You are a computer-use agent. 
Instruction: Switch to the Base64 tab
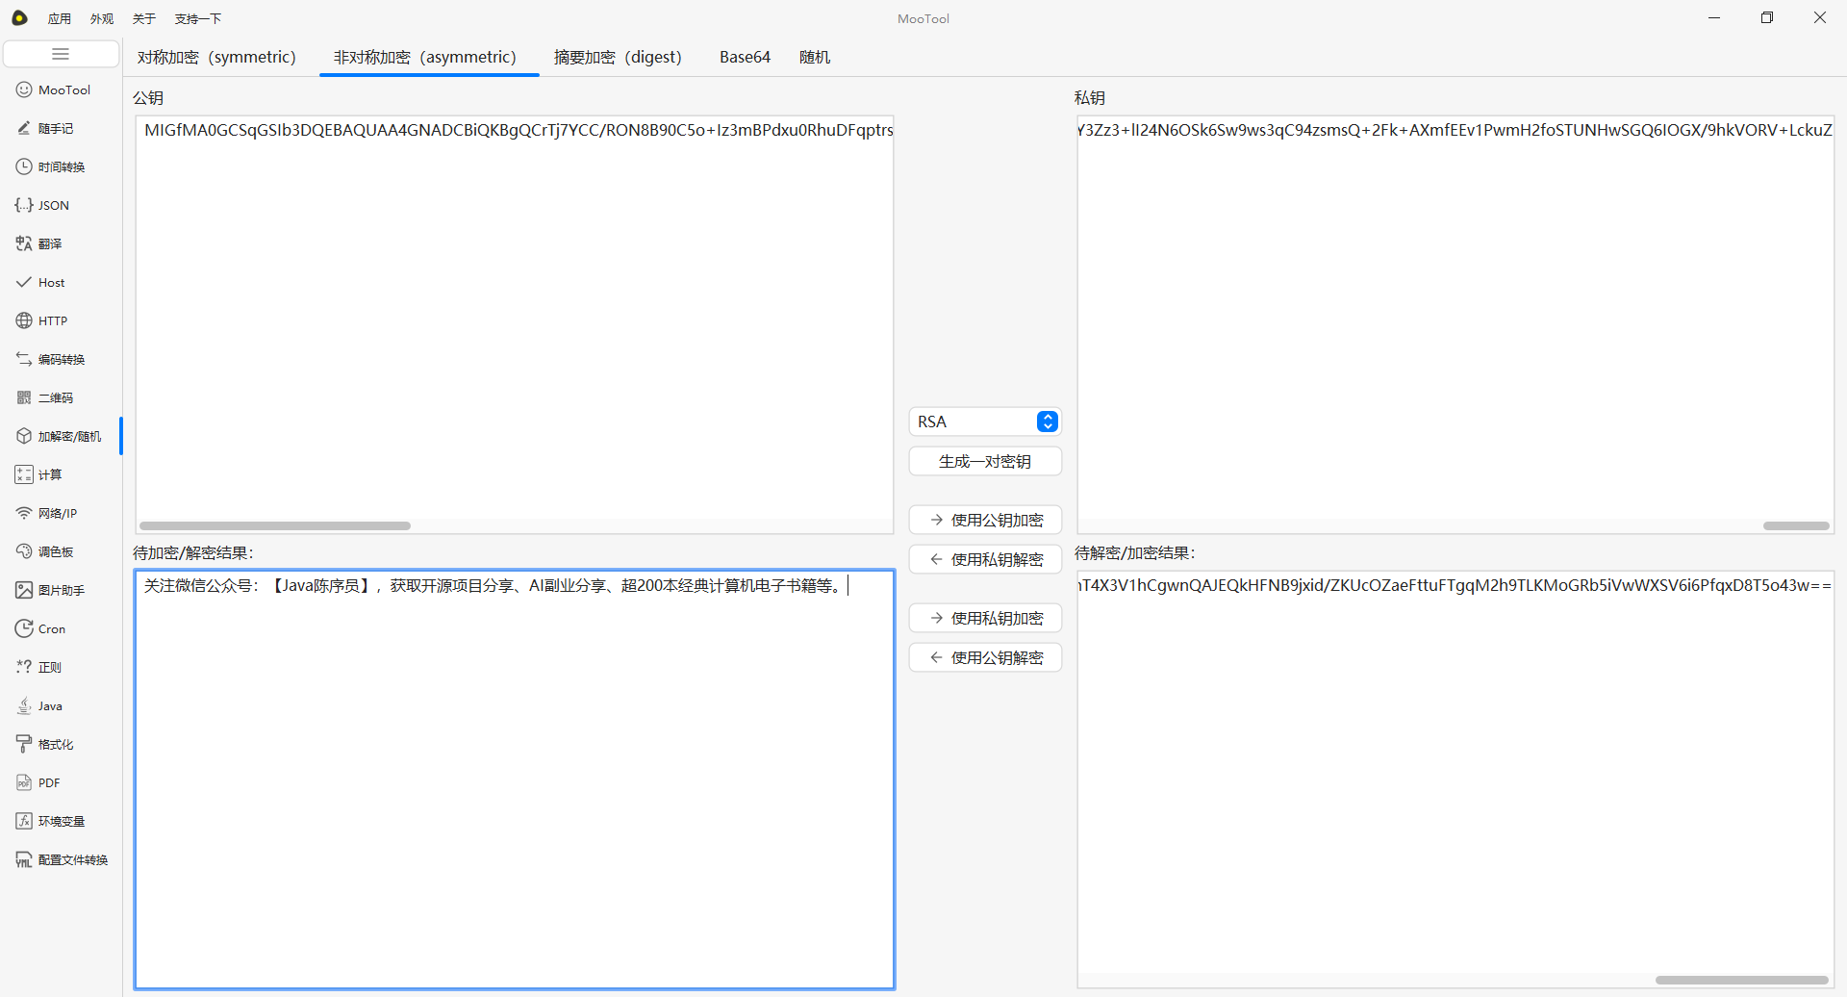pos(745,57)
